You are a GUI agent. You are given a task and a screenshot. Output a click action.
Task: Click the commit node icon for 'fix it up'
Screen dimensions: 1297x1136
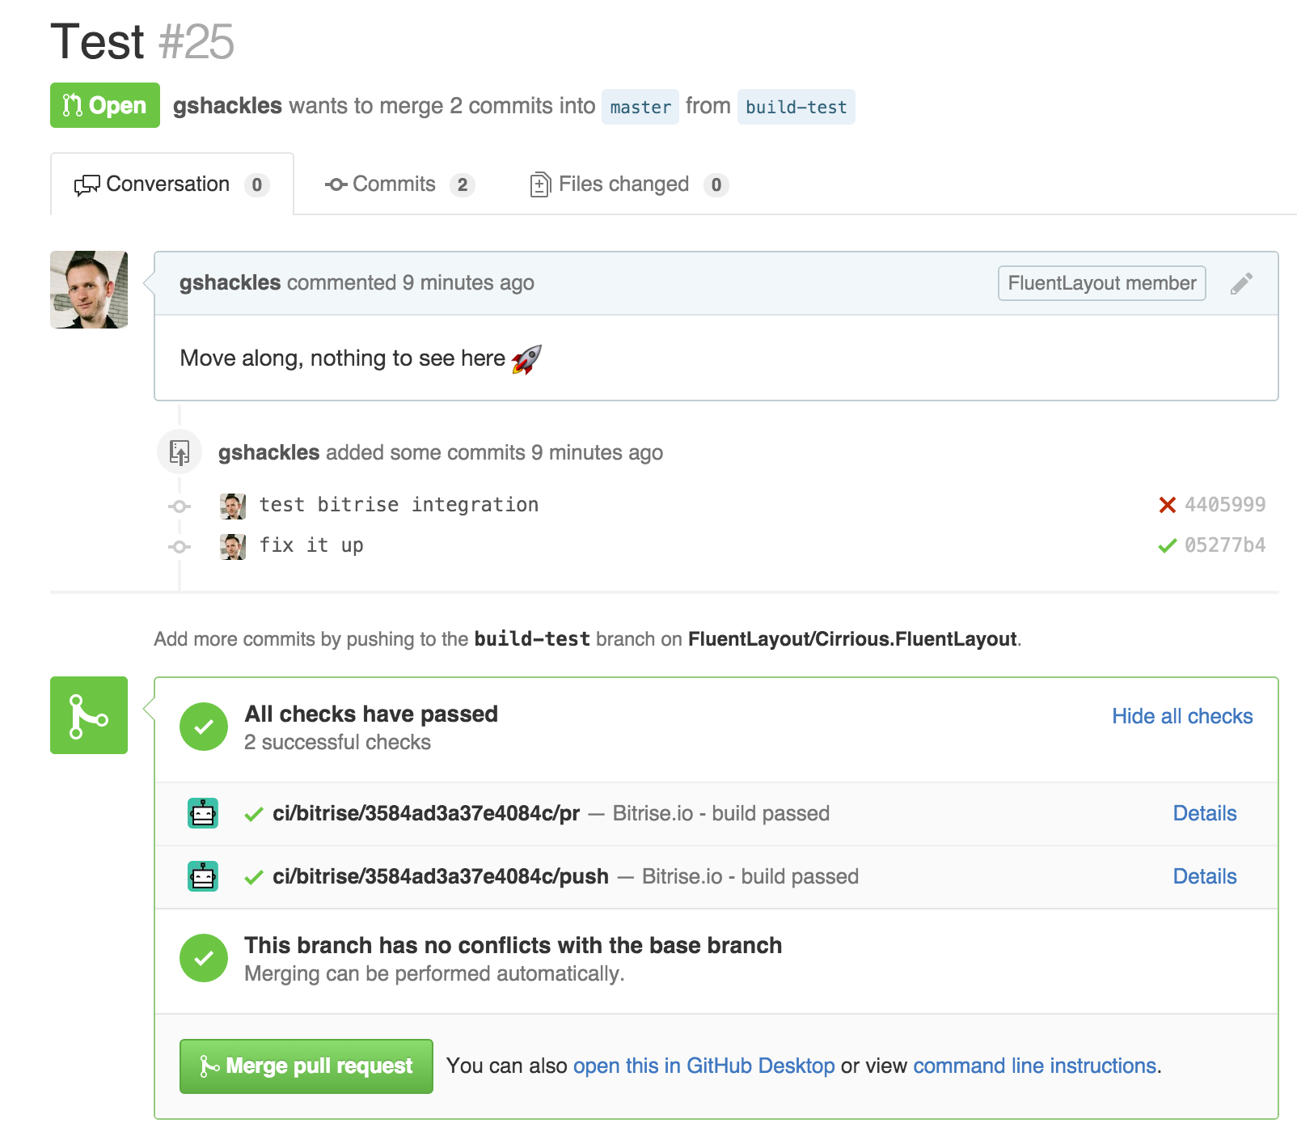point(180,547)
